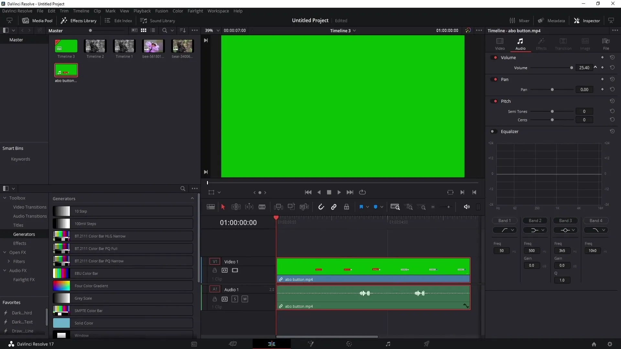Viewport: 621px width, 349px height.
Task: Select the Trim Edit Mode tool
Action: pyautogui.click(x=236, y=207)
